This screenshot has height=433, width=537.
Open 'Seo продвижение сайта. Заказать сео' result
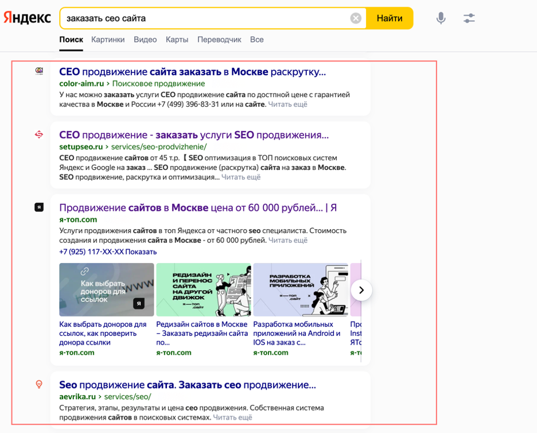click(x=188, y=385)
